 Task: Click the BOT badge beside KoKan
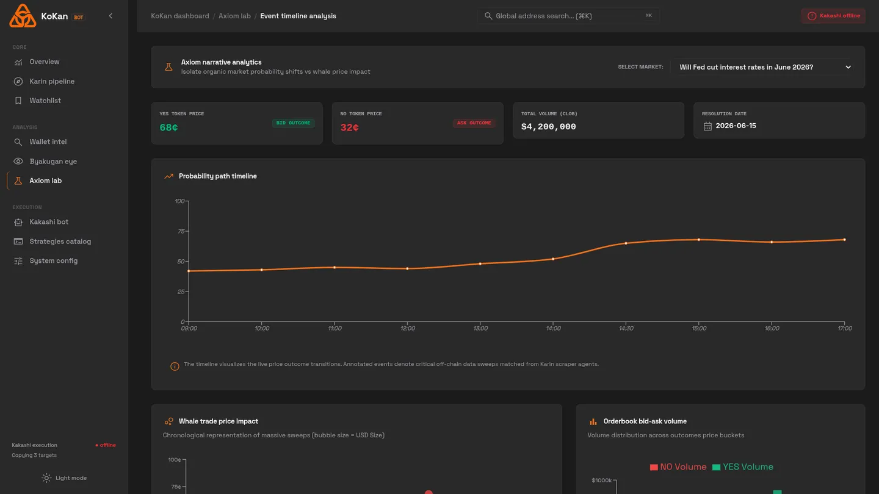(x=78, y=17)
